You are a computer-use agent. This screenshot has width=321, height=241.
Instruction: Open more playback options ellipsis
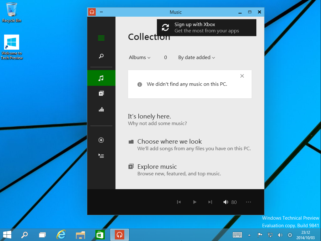[x=248, y=202]
